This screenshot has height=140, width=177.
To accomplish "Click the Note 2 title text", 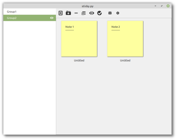I will pos(116,27).
